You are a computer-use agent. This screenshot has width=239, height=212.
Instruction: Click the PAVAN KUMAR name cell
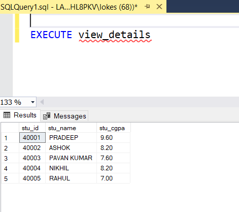click(71, 158)
